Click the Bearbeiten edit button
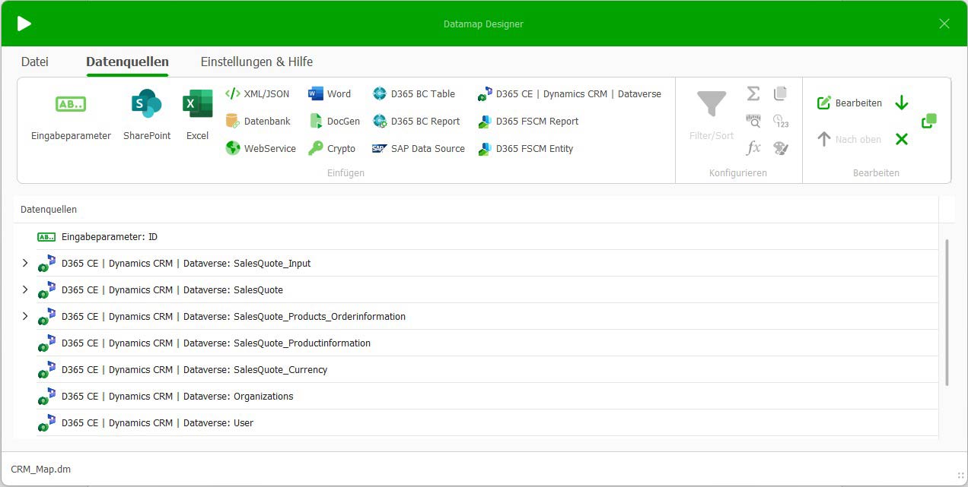Image resolution: width=968 pixels, height=487 pixels. (x=848, y=103)
